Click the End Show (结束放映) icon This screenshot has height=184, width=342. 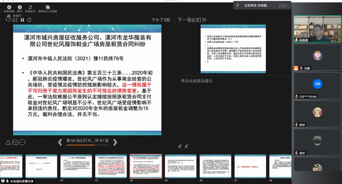coord(9,7)
